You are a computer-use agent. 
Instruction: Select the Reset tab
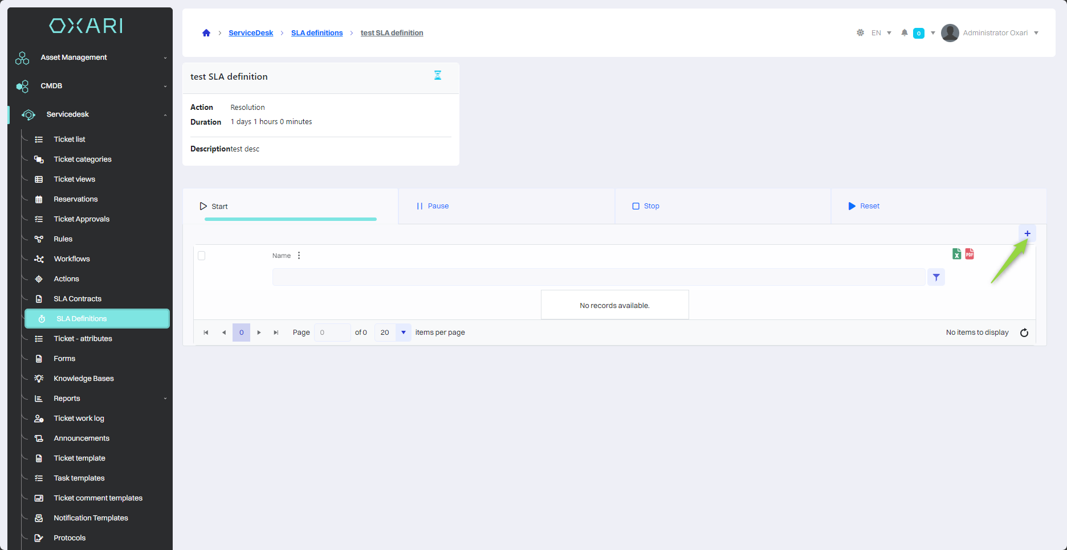[x=864, y=206]
